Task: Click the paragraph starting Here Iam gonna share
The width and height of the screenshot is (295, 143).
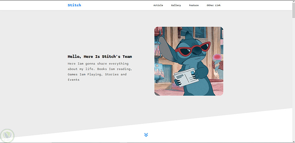Action: (x=100, y=71)
